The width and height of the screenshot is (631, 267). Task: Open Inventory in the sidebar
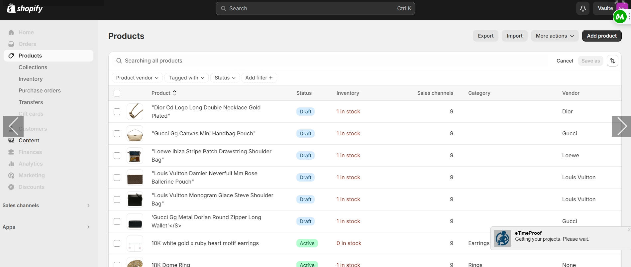pos(31,79)
